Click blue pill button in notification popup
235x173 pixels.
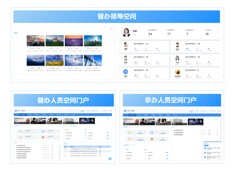pyautogui.click(x=206, y=145)
